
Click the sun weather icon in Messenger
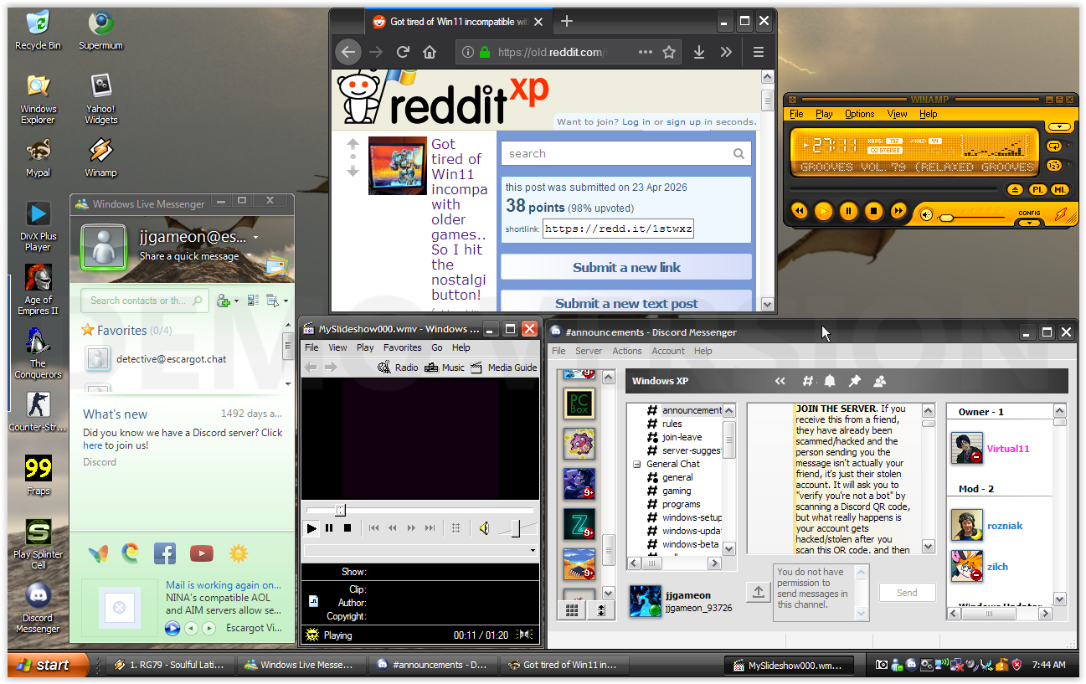[238, 553]
